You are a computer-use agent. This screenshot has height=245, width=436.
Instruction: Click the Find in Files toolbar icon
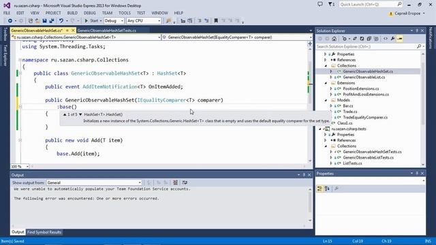168,21
